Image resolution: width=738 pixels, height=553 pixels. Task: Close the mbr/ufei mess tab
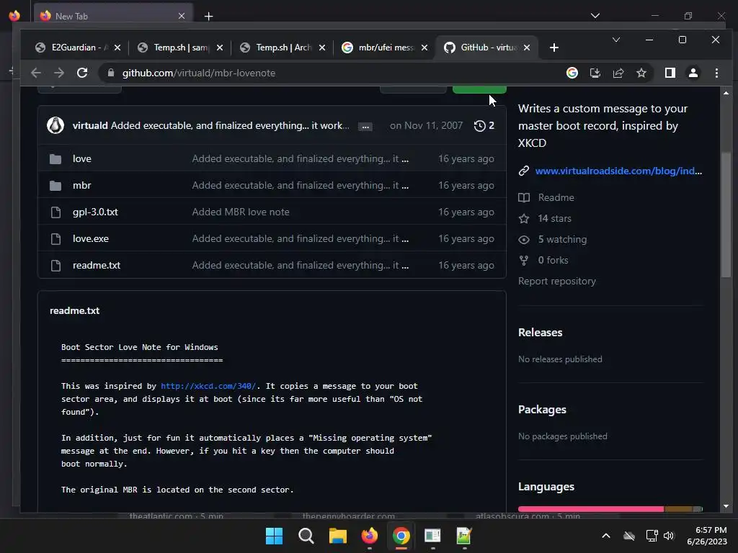(424, 48)
